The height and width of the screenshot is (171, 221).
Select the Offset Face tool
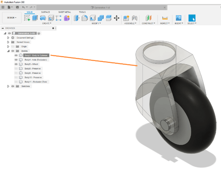point(109,18)
